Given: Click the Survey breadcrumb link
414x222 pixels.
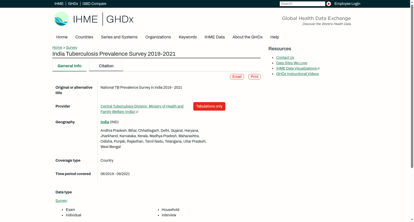Looking at the screenshot, I should point(72,47).
